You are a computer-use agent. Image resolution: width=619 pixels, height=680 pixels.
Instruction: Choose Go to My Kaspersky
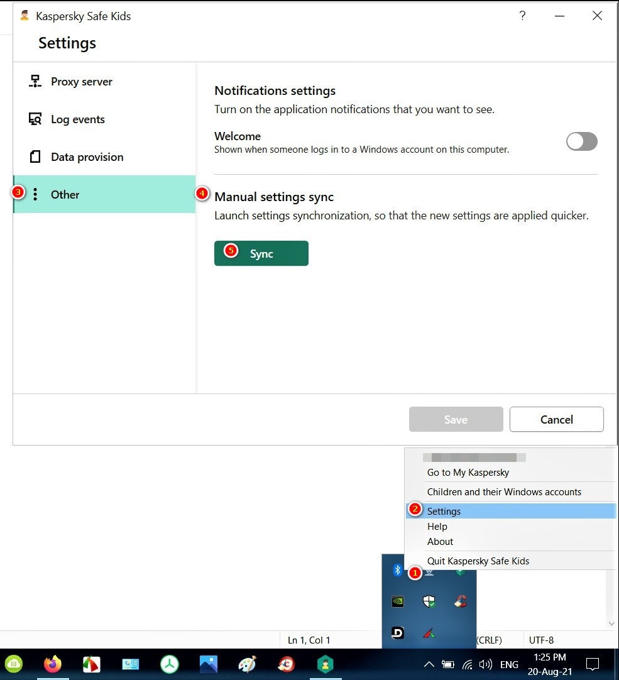468,472
